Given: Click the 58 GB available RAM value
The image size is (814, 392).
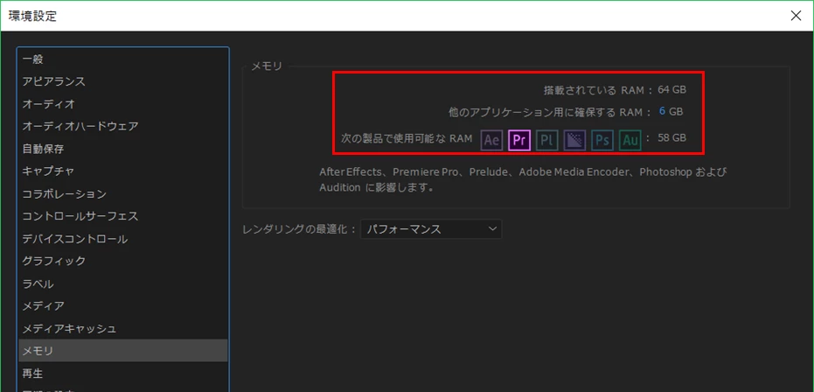Looking at the screenshot, I should coord(671,137).
